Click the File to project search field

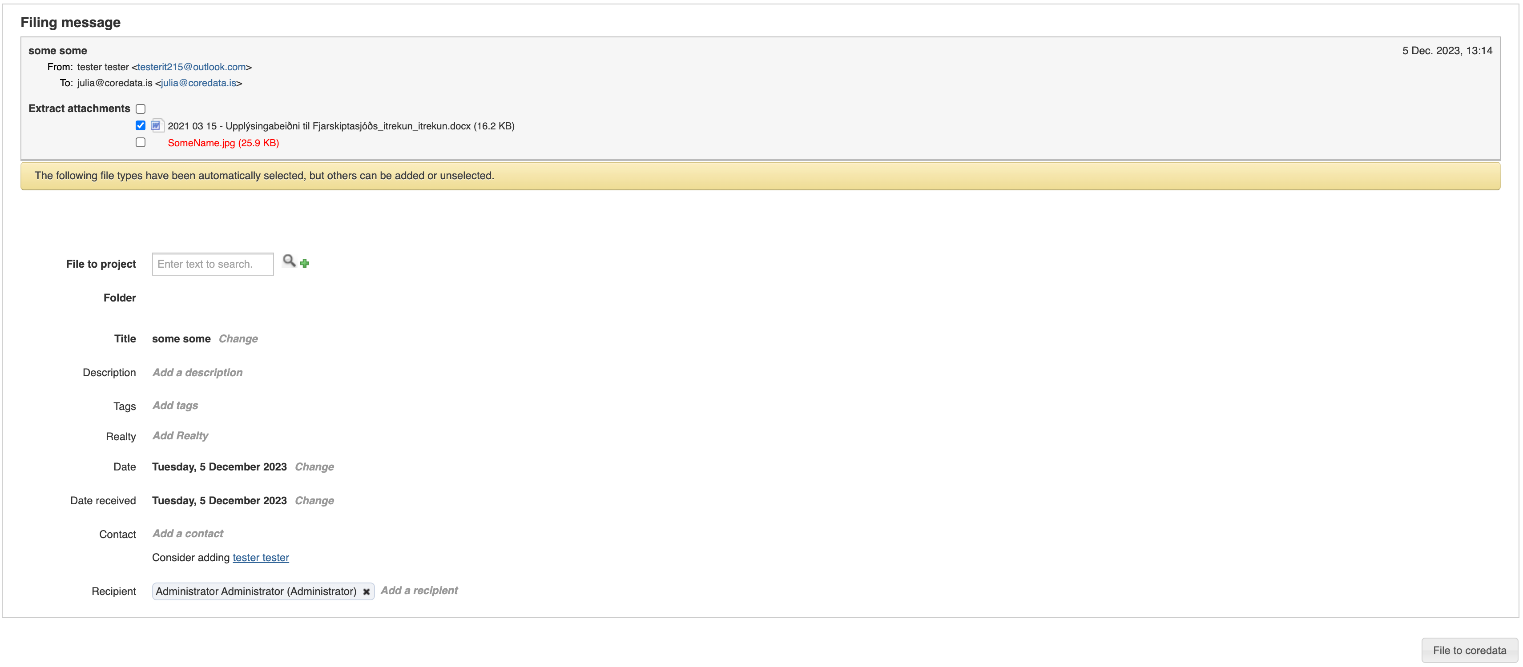click(212, 264)
